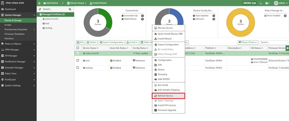This screenshot has width=289, height=121.
Task: Open the help question mark menu
Action: click(x=267, y=3)
